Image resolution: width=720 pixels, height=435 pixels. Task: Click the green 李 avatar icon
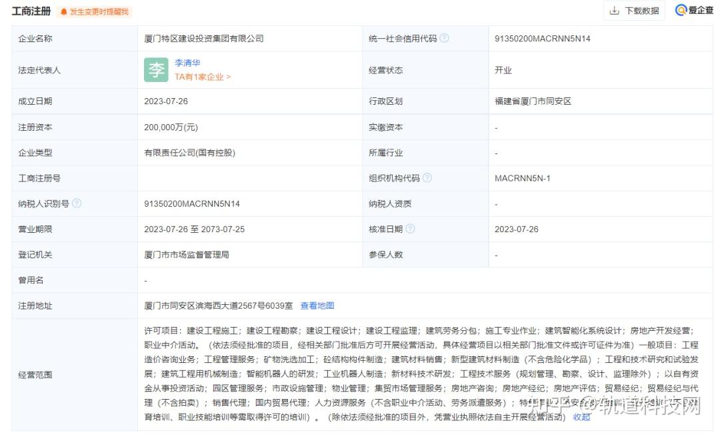[x=155, y=69]
